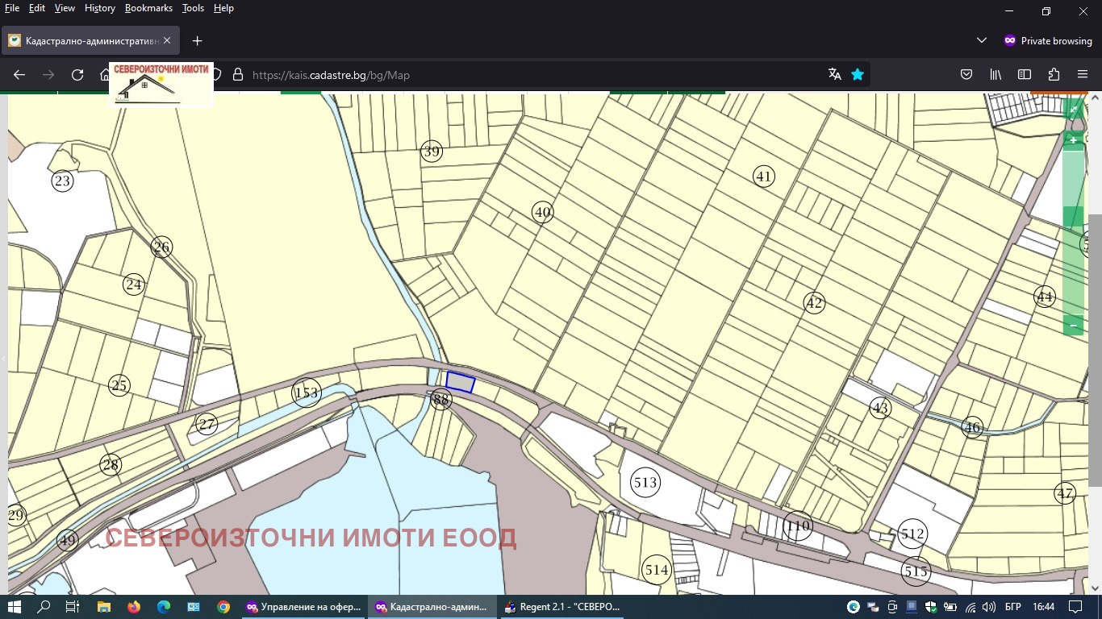Toggle the blue bookmark star
Viewport: 1102px width, 619px height.
858,75
